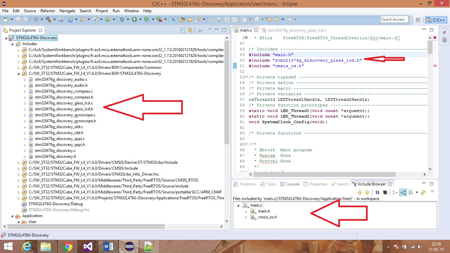Click the green Run button
Viewport: 450px width, 253px height.
(134, 19)
